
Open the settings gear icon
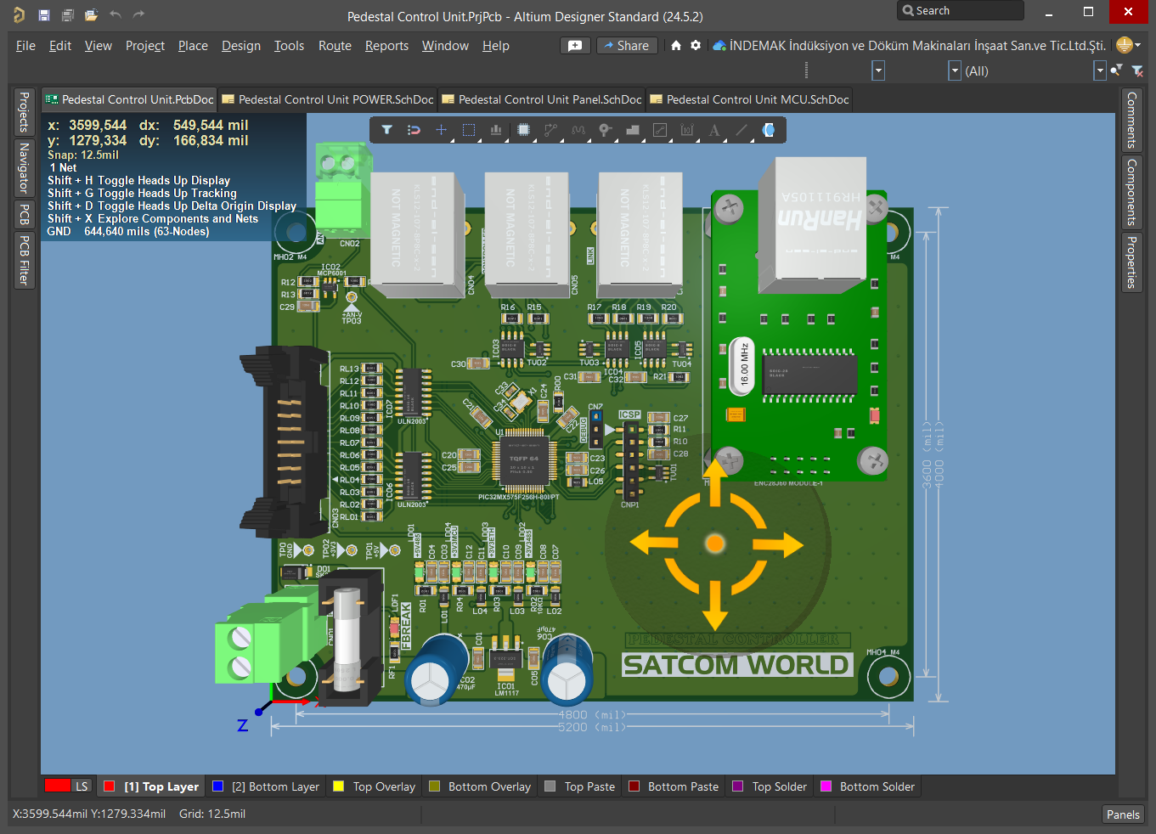point(696,45)
